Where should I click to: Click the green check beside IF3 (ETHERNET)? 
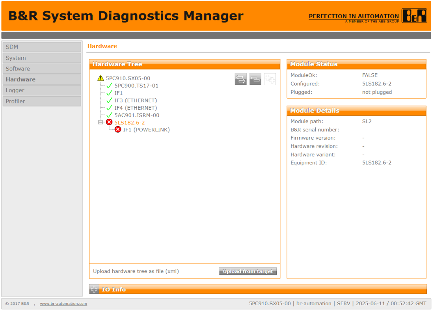(109, 101)
